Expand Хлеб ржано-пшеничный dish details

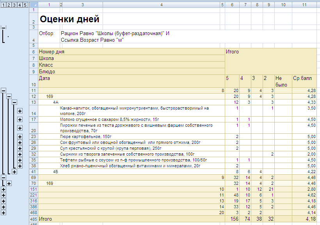click(20, 166)
